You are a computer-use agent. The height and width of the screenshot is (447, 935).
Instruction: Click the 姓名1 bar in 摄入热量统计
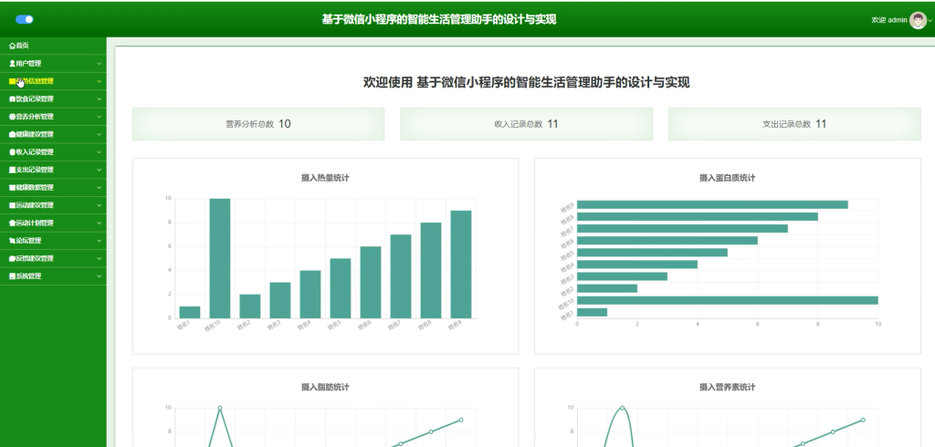pos(190,312)
